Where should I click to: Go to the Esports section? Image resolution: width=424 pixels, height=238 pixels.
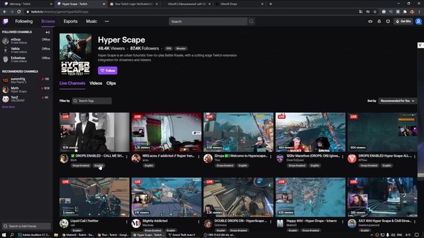pos(71,21)
